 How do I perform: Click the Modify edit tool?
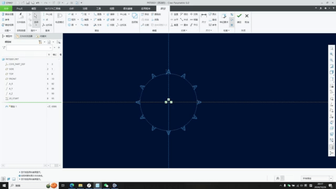(x=145, y=14)
